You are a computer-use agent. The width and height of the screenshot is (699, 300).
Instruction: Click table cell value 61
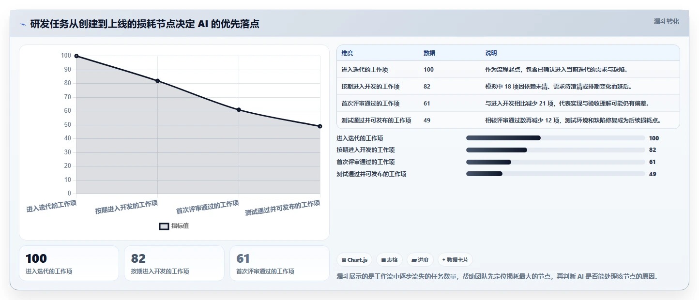(427, 104)
